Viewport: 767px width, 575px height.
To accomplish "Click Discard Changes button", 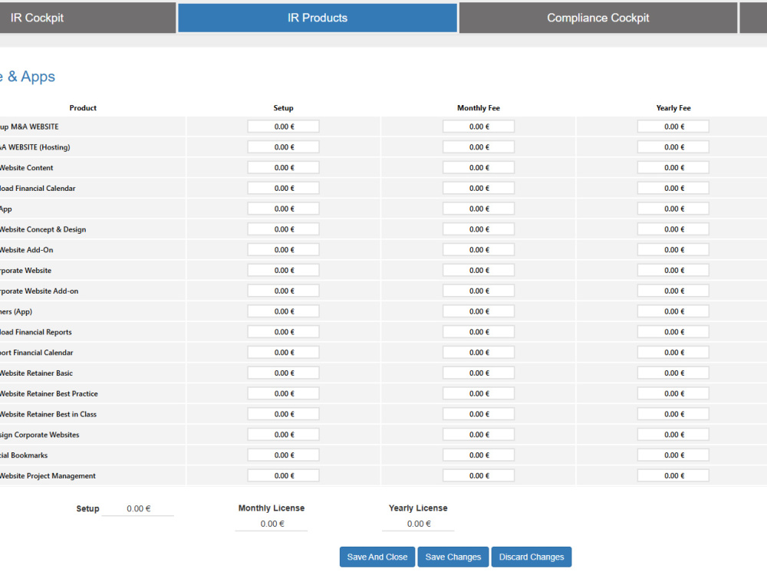I will (x=532, y=557).
